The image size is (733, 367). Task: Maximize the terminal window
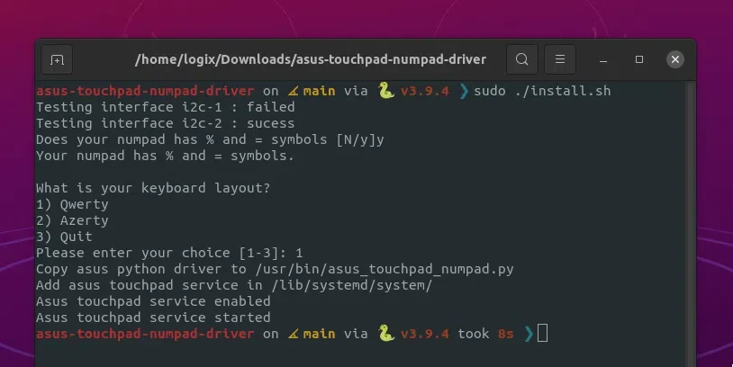pos(639,59)
